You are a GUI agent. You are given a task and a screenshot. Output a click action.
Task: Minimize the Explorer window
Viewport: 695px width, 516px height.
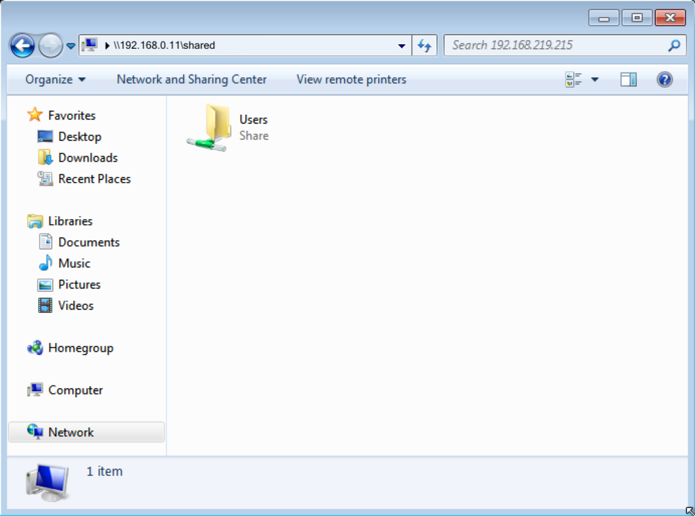[603, 18]
